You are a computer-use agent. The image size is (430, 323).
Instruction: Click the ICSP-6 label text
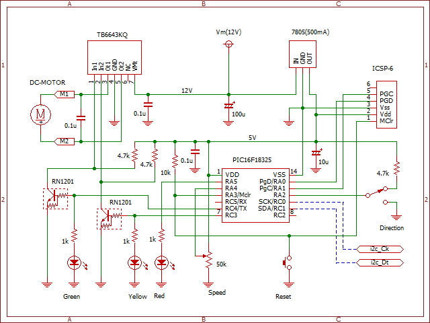click(x=382, y=69)
